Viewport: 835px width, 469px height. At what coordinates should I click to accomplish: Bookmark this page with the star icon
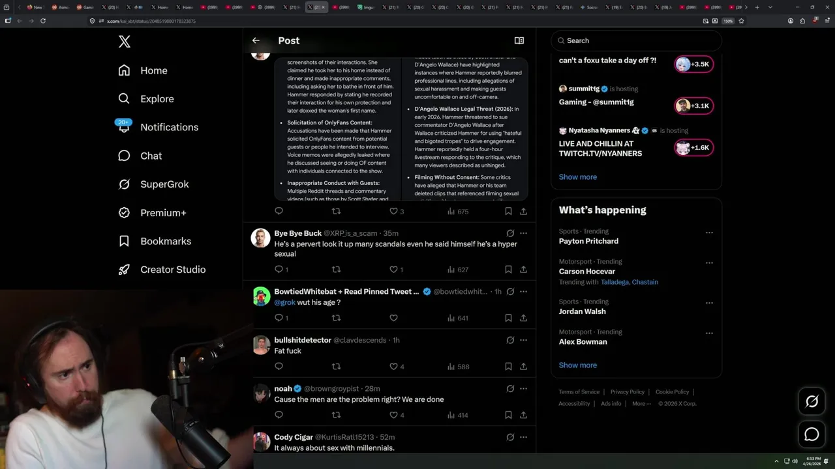point(741,21)
